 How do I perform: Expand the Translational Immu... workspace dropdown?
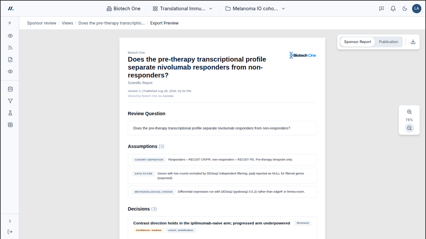point(182,9)
